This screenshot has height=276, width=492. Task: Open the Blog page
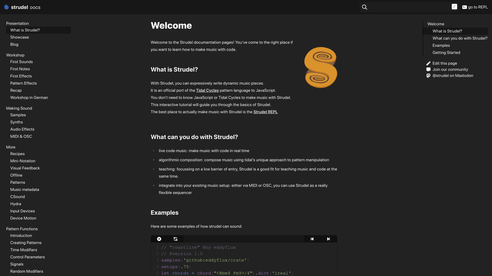(14, 44)
